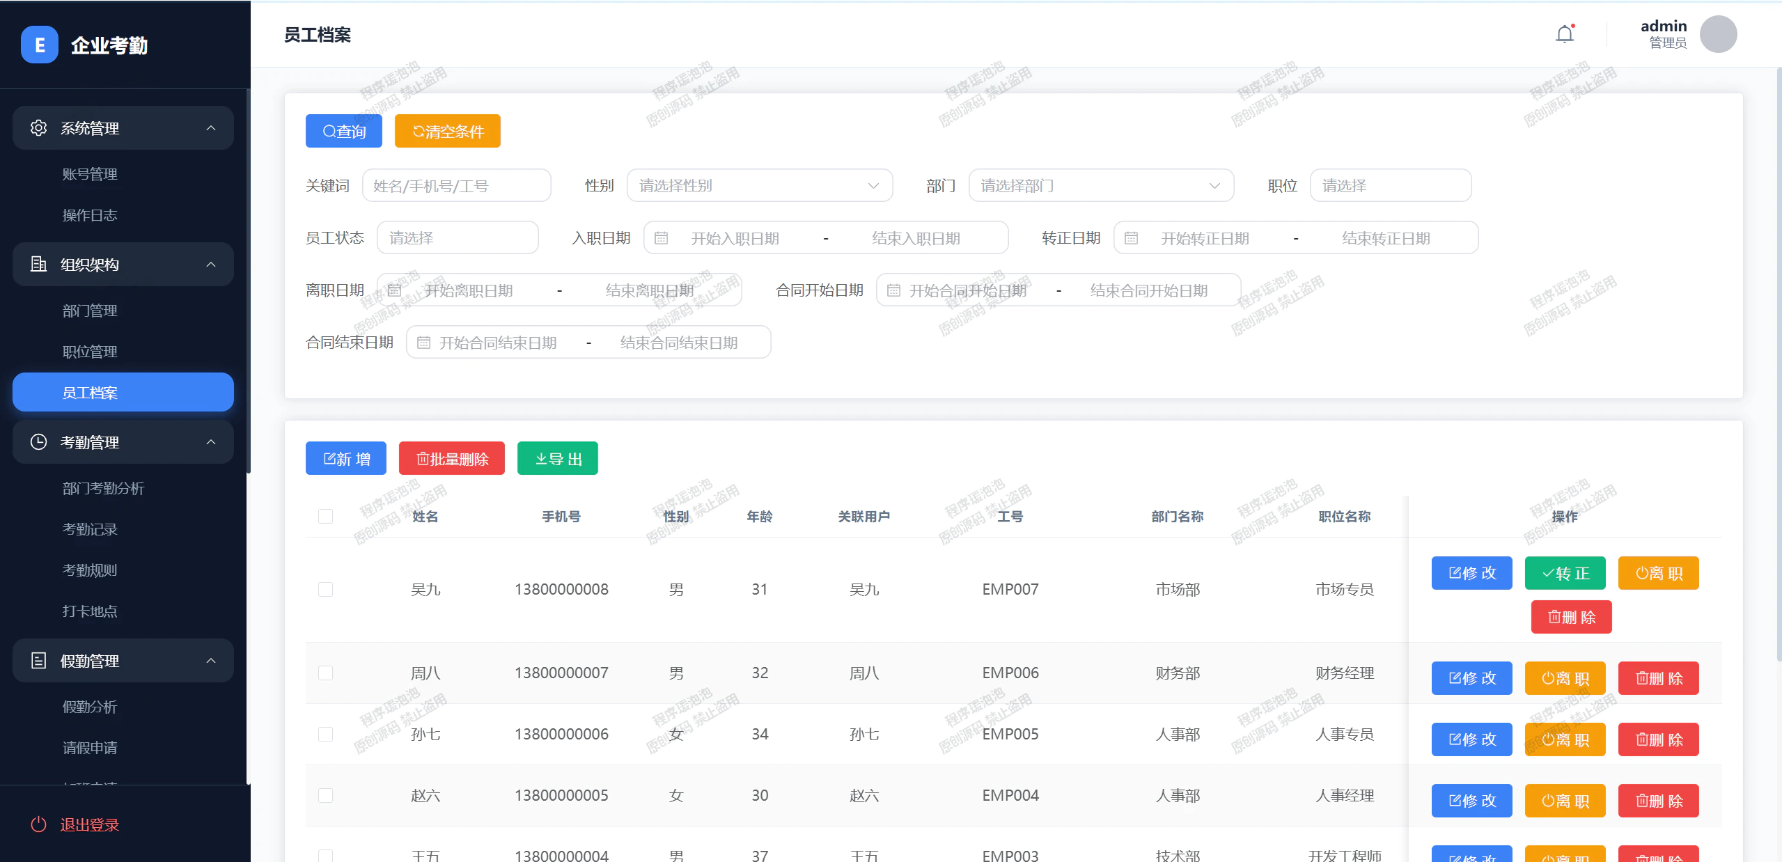Click the 清空条件 reset button

tap(448, 131)
